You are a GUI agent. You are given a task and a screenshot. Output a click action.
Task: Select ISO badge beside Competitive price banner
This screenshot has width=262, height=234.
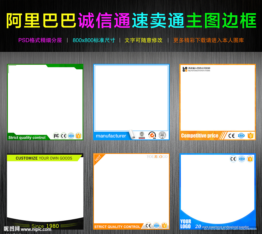coord(241,135)
